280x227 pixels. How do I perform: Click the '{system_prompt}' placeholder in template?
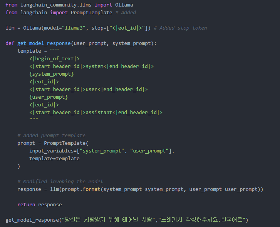52,74
